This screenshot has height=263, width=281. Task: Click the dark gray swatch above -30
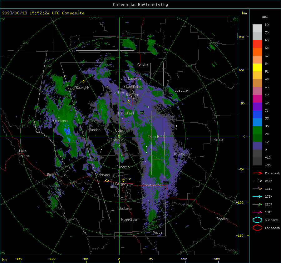[257, 161]
